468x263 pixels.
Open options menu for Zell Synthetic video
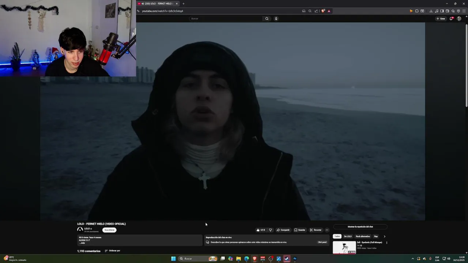pyautogui.click(x=386, y=243)
